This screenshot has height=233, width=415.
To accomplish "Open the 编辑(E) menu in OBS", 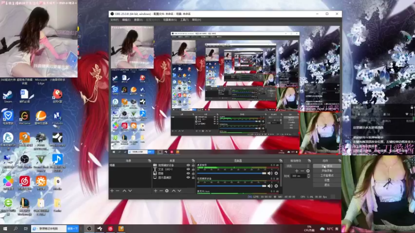I will [126, 20].
